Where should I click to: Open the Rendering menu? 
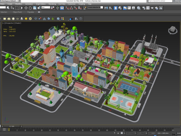[x=52, y=4]
